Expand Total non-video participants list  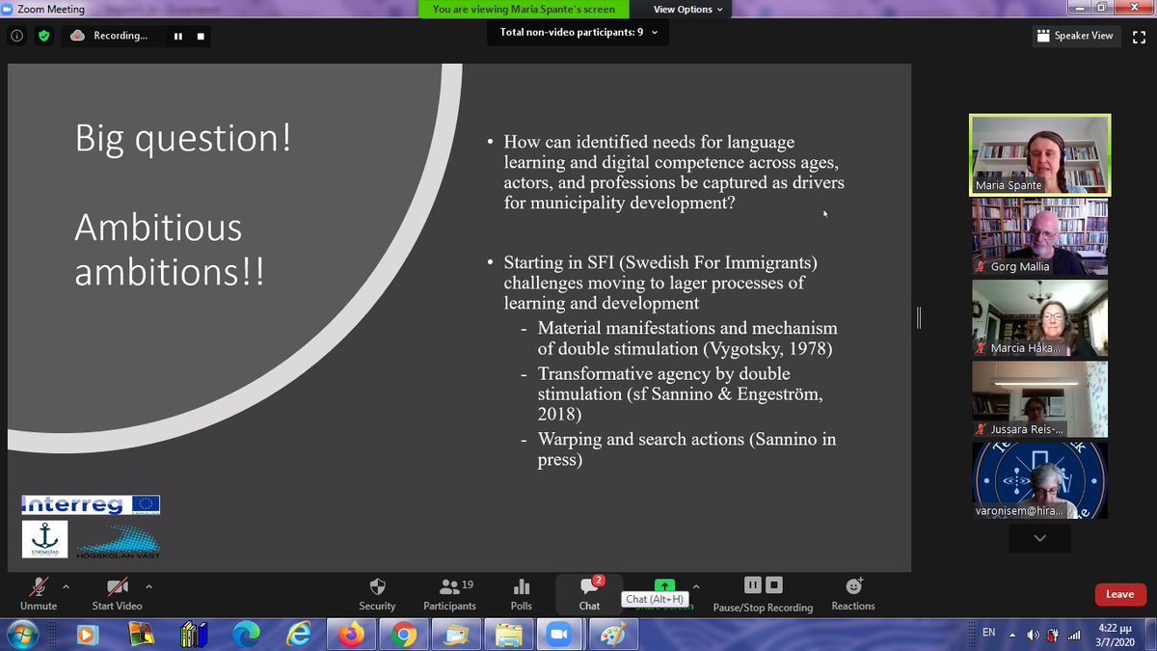coord(578,32)
